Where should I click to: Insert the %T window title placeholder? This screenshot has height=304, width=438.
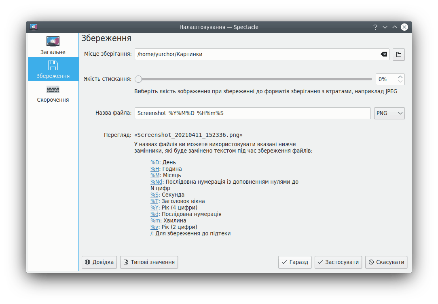(x=154, y=201)
